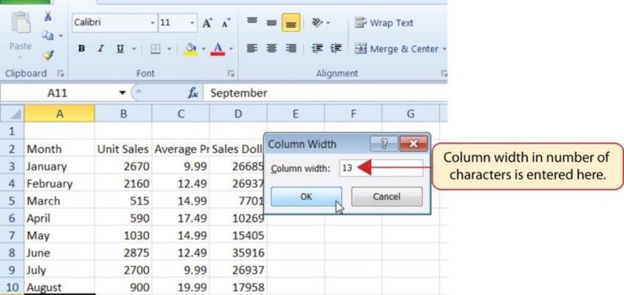Image resolution: width=624 pixels, height=295 pixels.
Task: Open the Font Color palette arrow
Action: tap(231, 49)
